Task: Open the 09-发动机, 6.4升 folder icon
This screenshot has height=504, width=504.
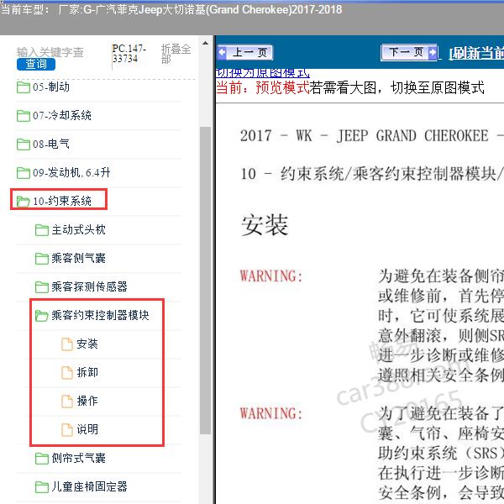Action: pos(24,172)
